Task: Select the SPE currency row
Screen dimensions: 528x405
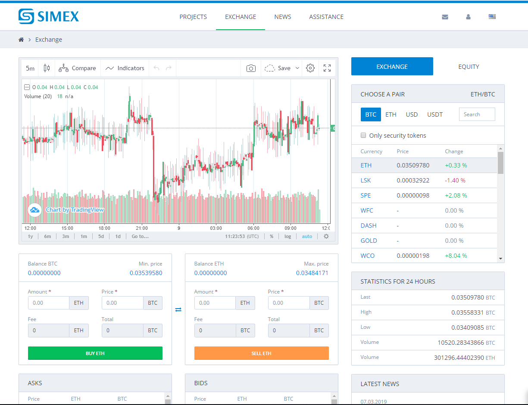Action: pyautogui.click(x=425, y=195)
